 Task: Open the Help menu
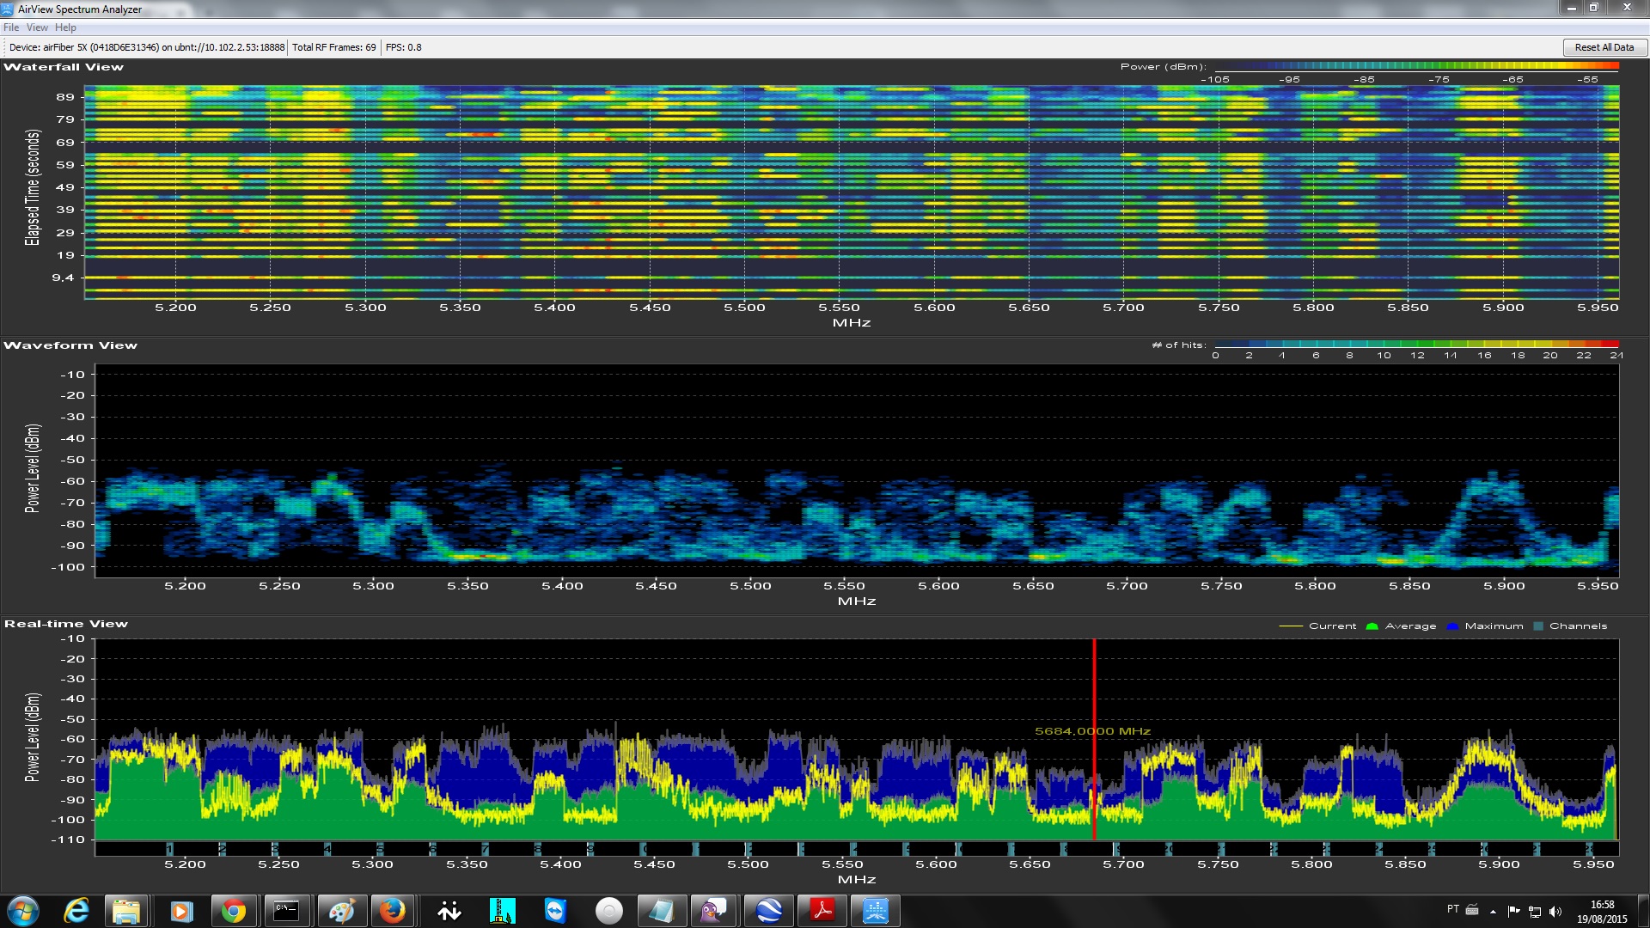[65, 27]
